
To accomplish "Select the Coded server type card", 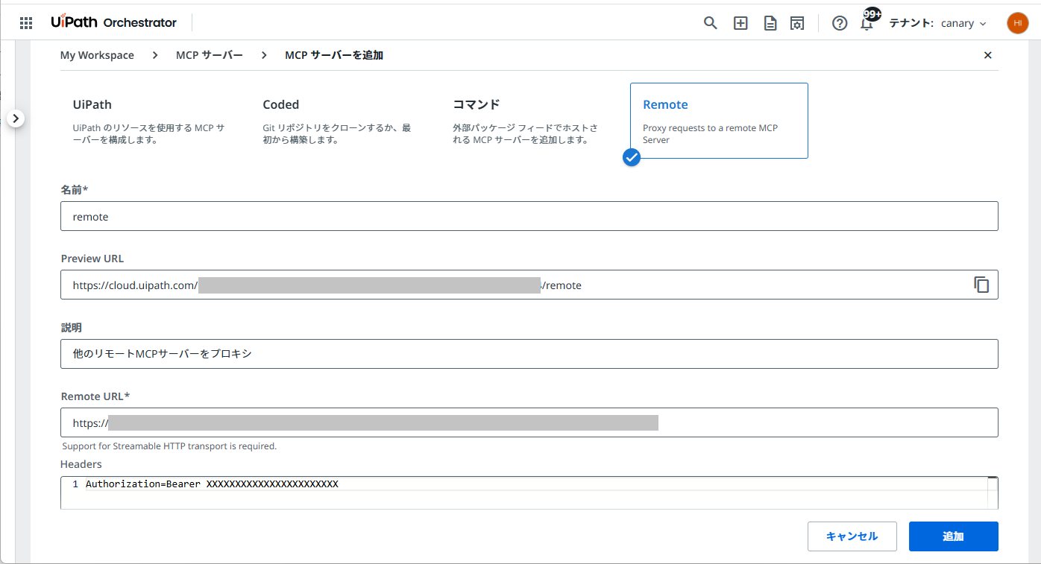I will (x=339, y=121).
